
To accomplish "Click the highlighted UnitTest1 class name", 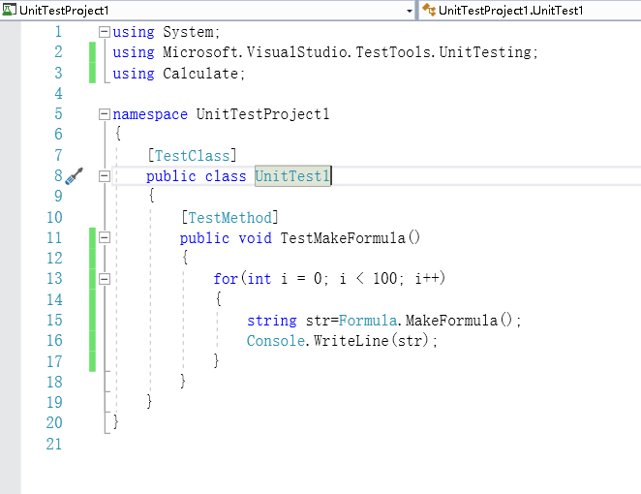I will (292, 176).
